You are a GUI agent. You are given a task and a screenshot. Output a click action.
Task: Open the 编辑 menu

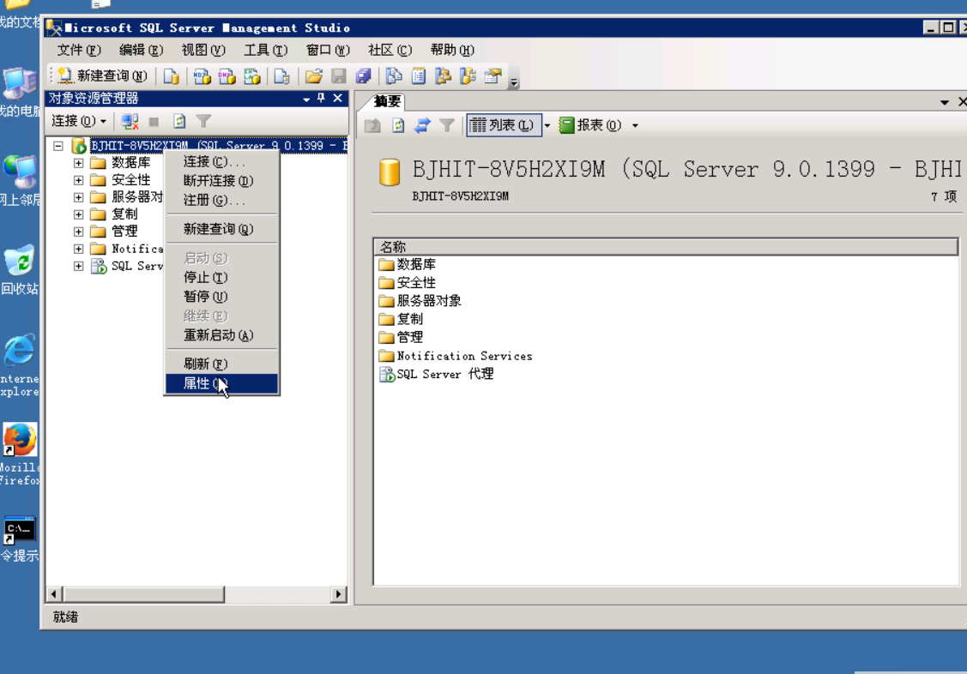pyautogui.click(x=142, y=50)
